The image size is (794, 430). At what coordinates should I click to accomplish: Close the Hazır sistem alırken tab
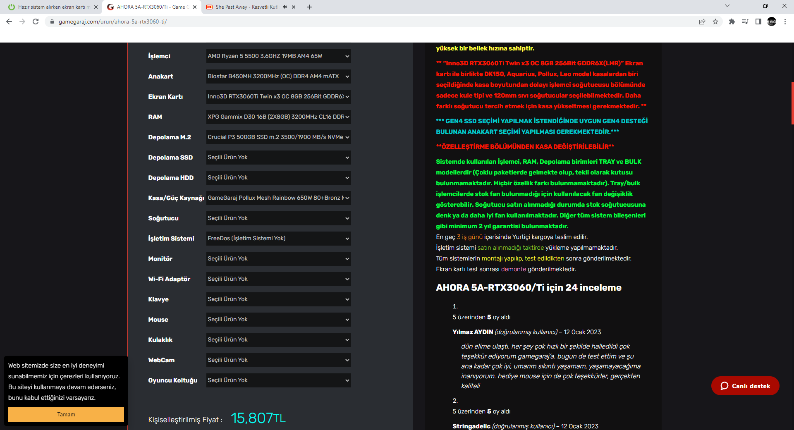[96, 7]
